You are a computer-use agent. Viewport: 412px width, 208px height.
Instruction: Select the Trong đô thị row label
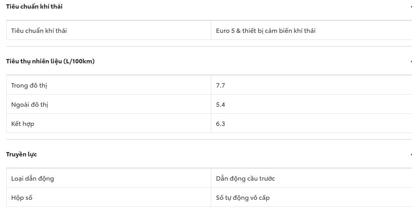(x=29, y=85)
